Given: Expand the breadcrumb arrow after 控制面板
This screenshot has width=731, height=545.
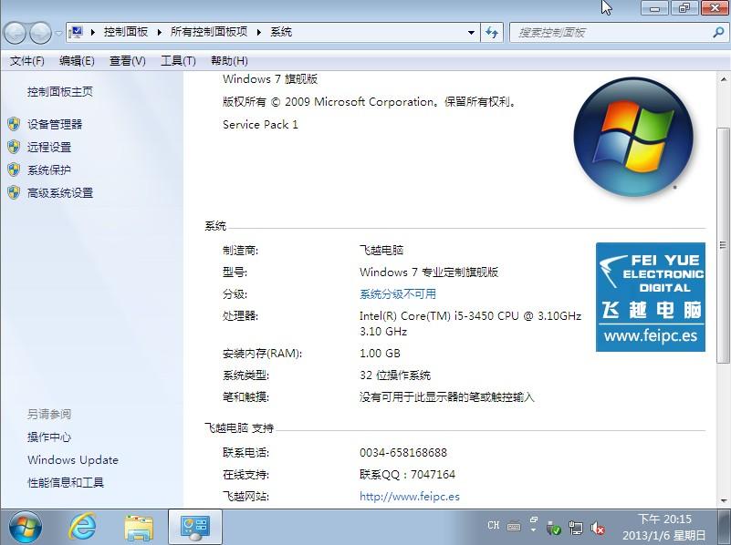Looking at the screenshot, I should coord(159,32).
